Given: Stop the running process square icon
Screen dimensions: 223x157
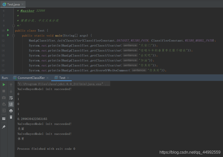Looking at the screenshot, I should pyautogui.click(x=4, y=91).
